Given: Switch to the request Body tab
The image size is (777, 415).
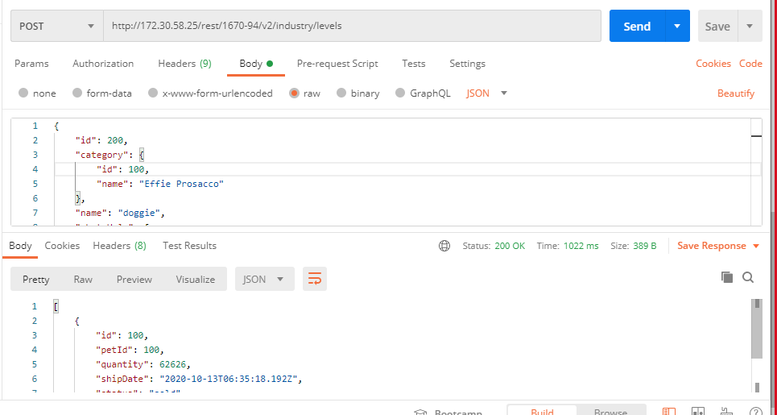Looking at the screenshot, I should click(x=256, y=64).
